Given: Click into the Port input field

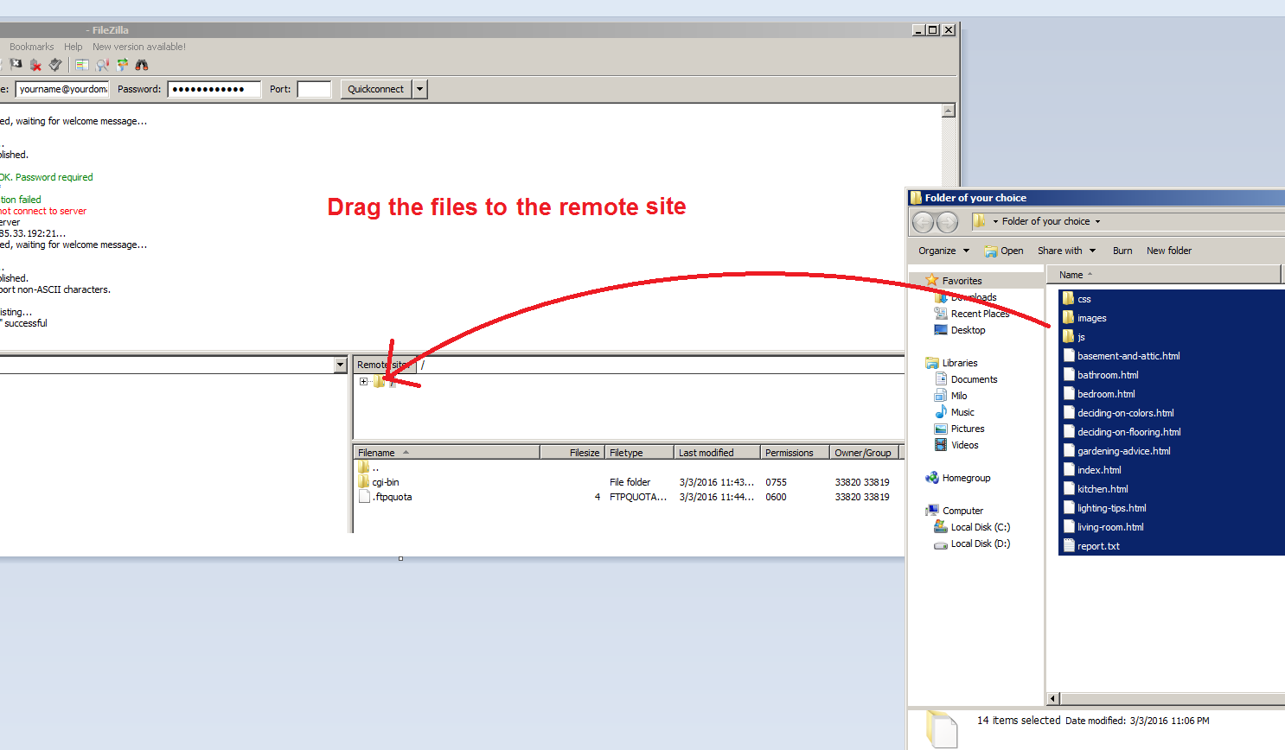Looking at the screenshot, I should tap(314, 89).
